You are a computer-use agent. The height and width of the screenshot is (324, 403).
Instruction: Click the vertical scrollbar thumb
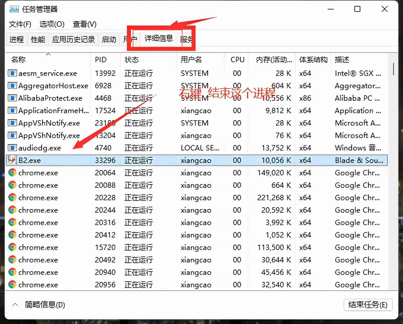[x=393, y=69]
